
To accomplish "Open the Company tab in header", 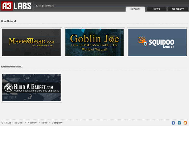I will pyautogui.click(x=178, y=9).
